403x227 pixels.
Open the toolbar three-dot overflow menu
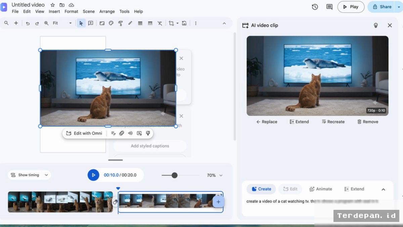click(196, 23)
